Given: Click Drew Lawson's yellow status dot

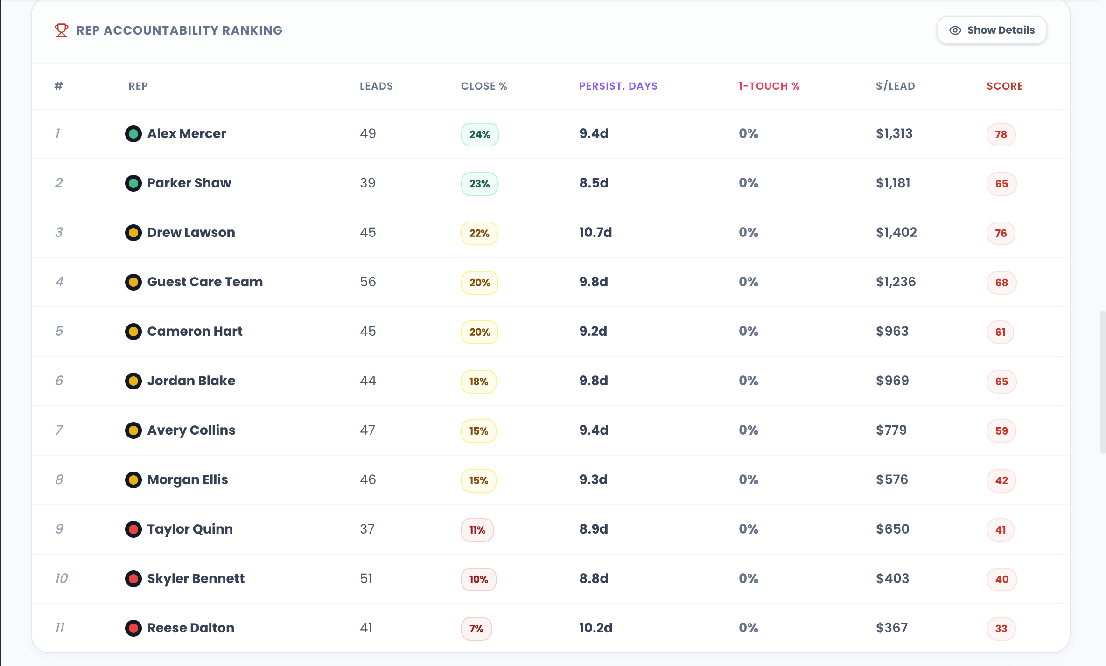Looking at the screenshot, I should click(133, 233).
